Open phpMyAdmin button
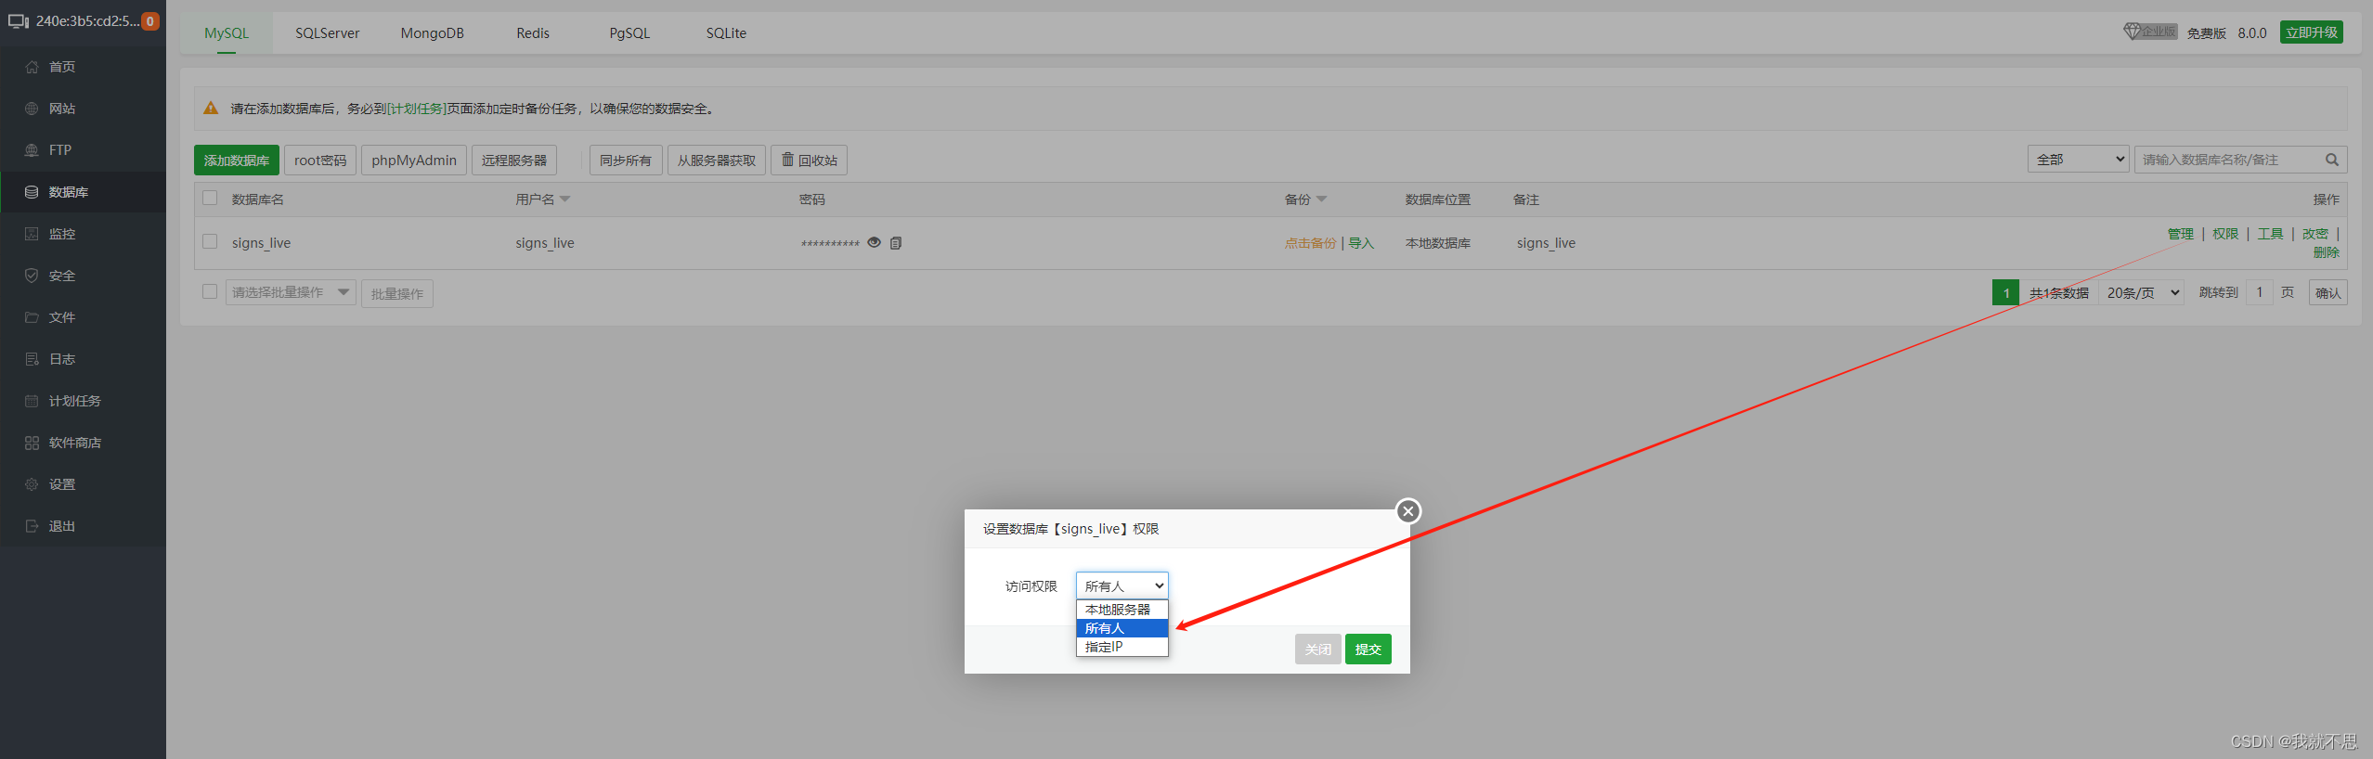Viewport: 2373px width, 759px height. pyautogui.click(x=414, y=160)
